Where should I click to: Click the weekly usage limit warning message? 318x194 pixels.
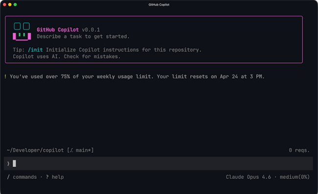(x=137, y=76)
